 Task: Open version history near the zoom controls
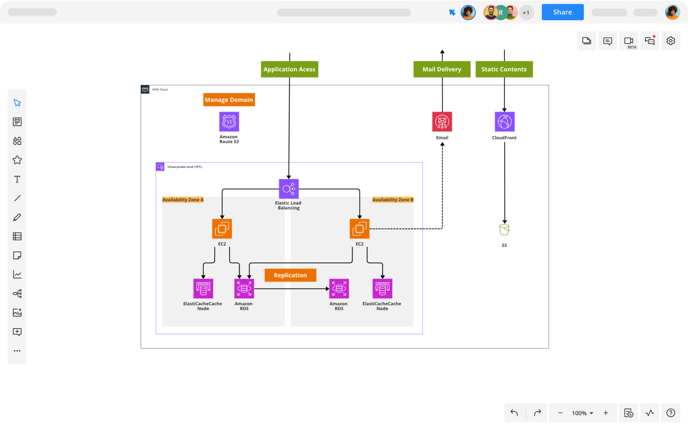(629, 413)
